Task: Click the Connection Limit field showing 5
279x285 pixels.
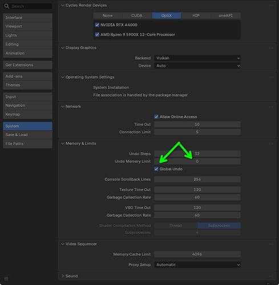Action: (x=197, y=132)
